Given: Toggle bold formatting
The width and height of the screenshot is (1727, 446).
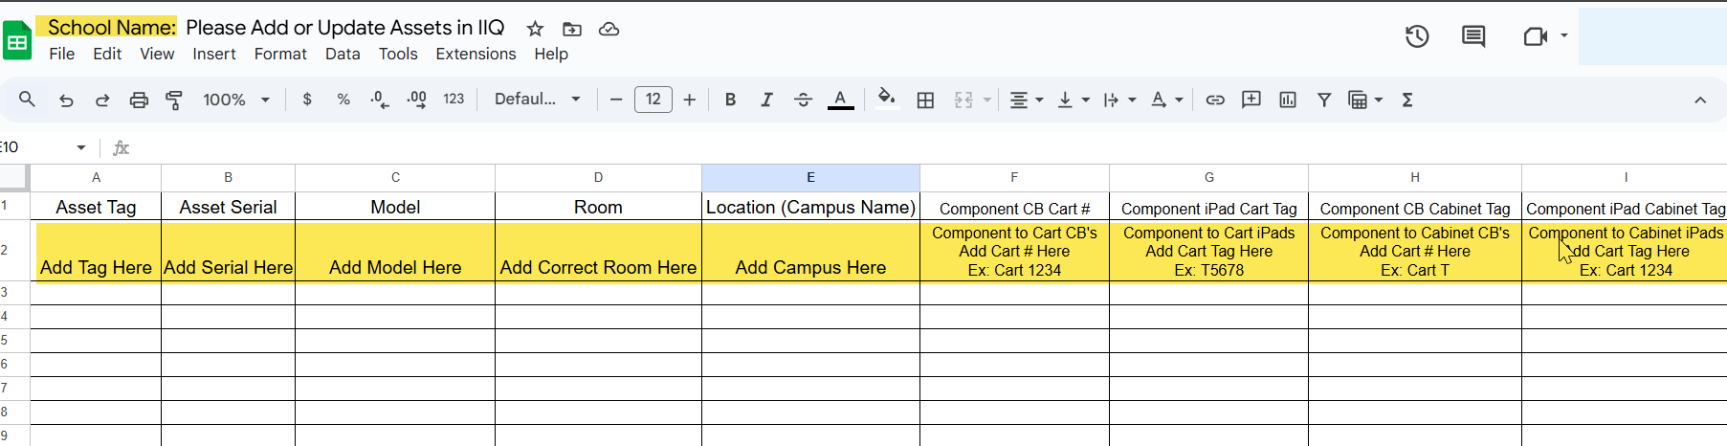Looking at the screenshot, I should tap(730, 100).
